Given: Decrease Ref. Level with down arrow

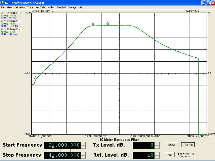Looking at the screenshot, I should (156, 157).
